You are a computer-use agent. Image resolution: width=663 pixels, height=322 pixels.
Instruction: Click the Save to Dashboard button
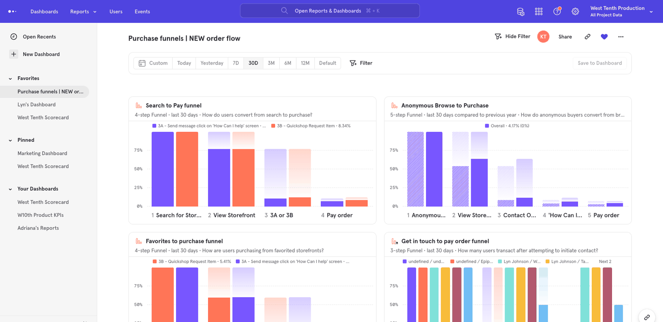pyautogui.click(x=600, y=63)
